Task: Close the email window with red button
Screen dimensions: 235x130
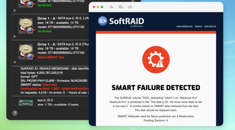Action: [x=94, y=7]
